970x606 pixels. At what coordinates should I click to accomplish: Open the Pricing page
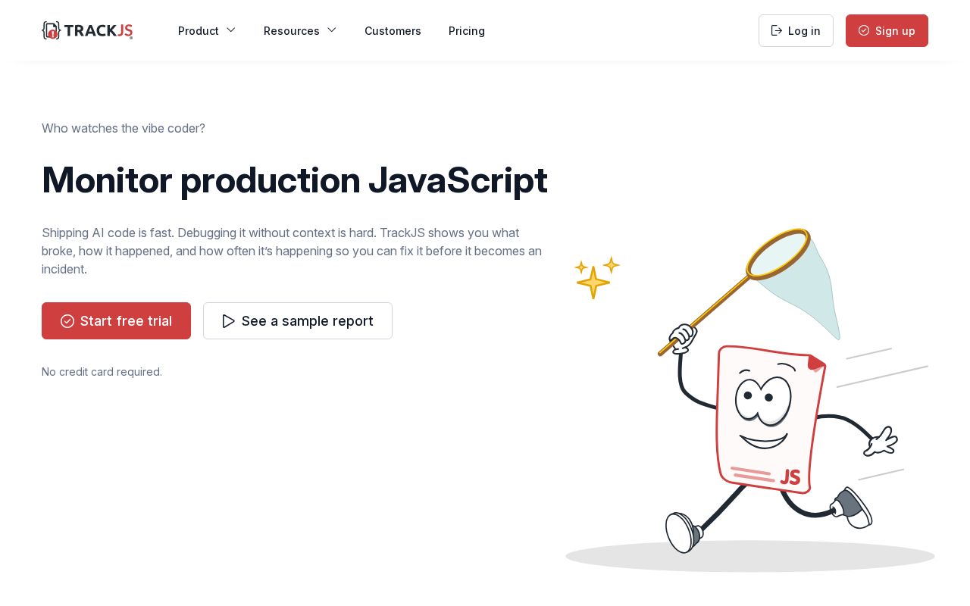(x=467, y=31)
